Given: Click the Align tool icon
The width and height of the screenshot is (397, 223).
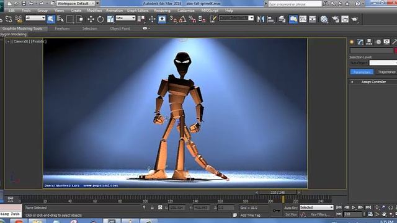Looking at the screenshot, I should click(x=270, y=19).
